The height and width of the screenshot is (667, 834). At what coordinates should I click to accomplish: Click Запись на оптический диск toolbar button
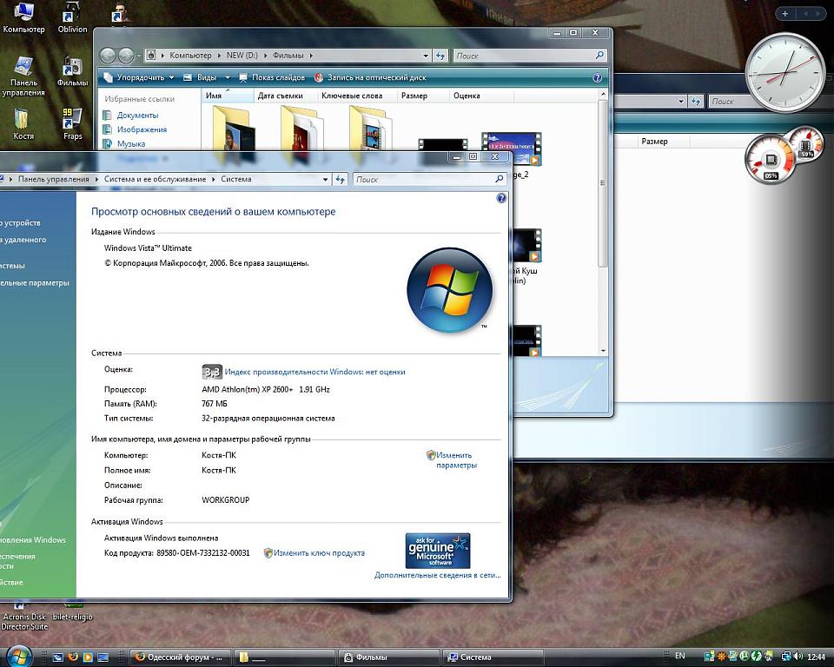pyautogui.click(x=369, y=77)
